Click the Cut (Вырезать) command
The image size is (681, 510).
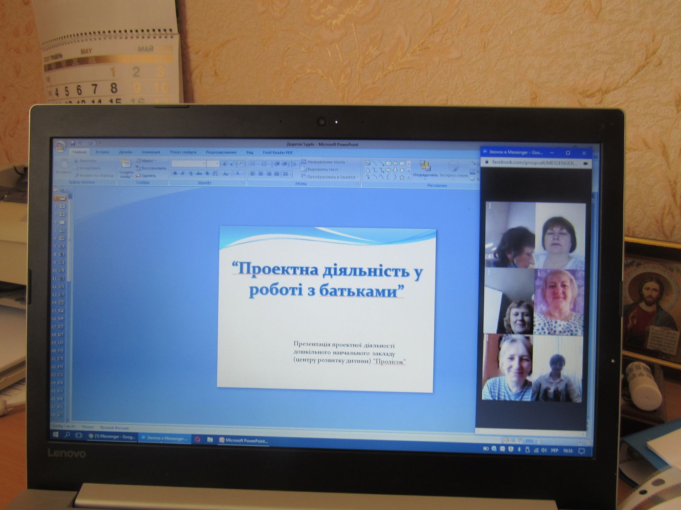pos(86,161)
